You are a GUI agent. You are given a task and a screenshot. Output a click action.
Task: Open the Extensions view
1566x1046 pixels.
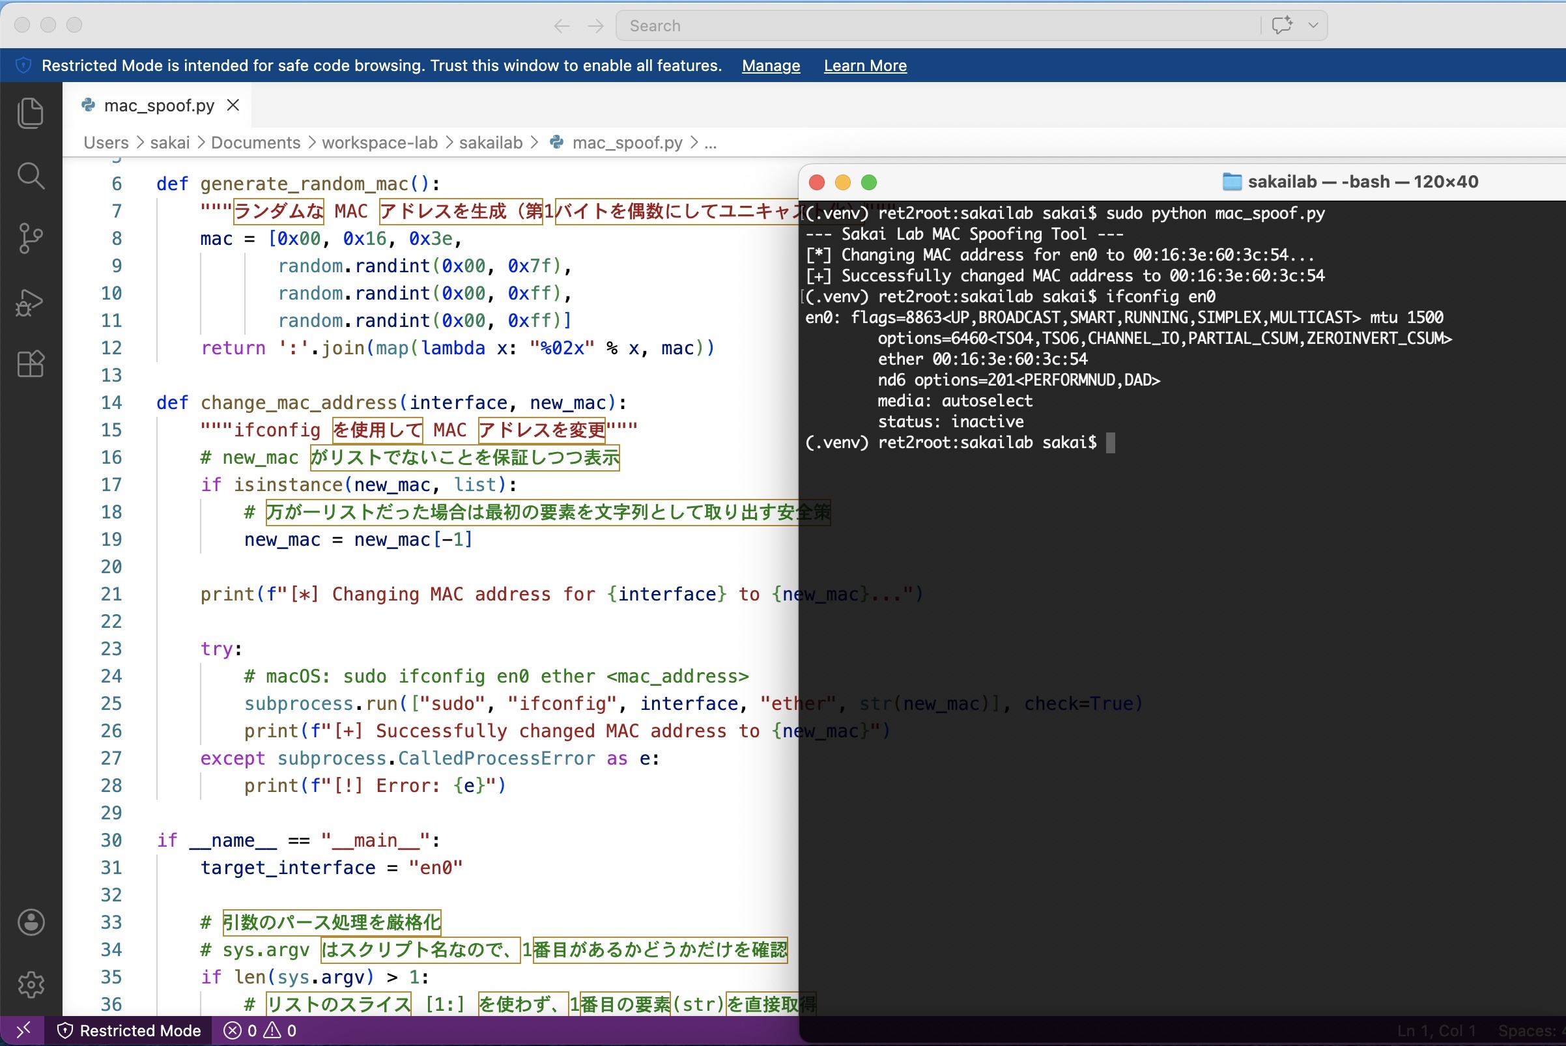click(x=30, y=364)
